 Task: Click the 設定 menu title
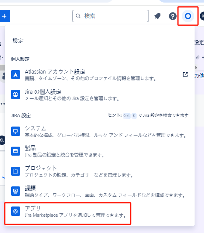[x=18, y=41]
